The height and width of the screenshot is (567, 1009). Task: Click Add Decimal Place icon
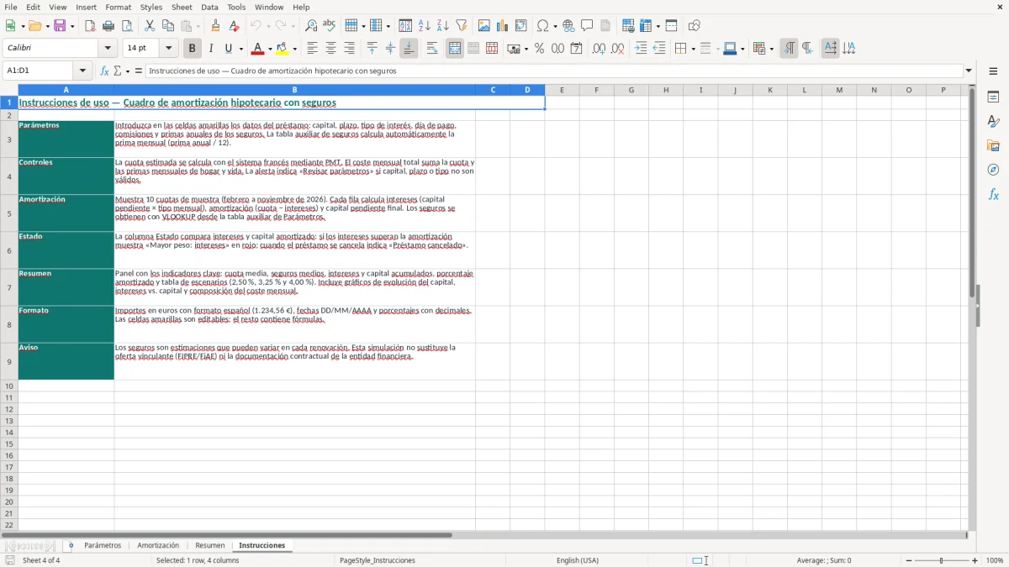599,49
